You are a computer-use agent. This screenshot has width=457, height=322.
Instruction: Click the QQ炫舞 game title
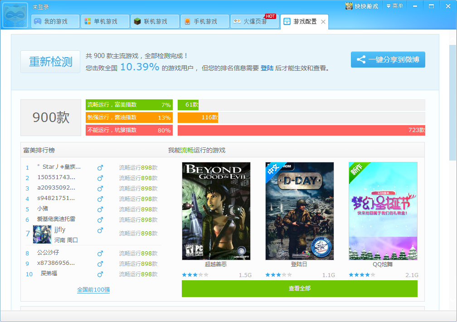383,264
